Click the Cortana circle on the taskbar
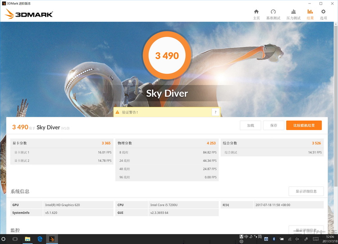 [4, 239]
